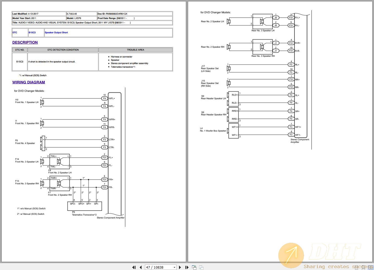Viewport: 374px width, 270px height.
Task: Click the Speaker Output Short link
Action: pos(56,32)
